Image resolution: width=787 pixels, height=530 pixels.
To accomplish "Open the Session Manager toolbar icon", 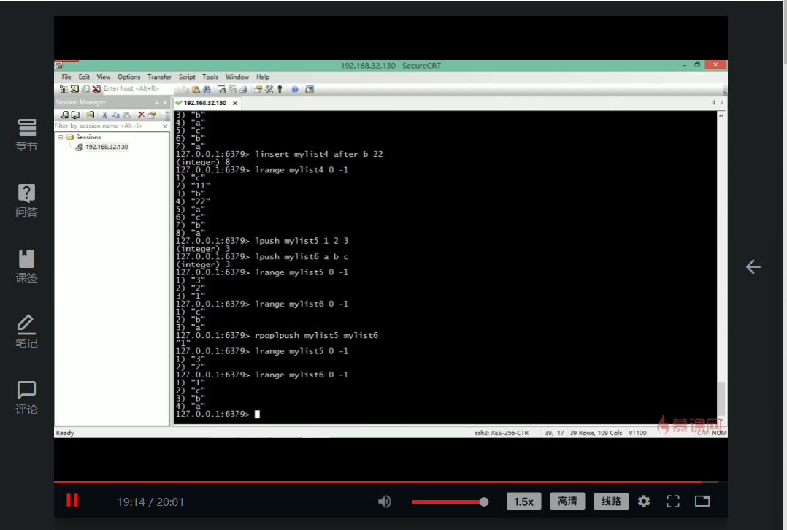I will pyautogui.click(x=64, y=89).
